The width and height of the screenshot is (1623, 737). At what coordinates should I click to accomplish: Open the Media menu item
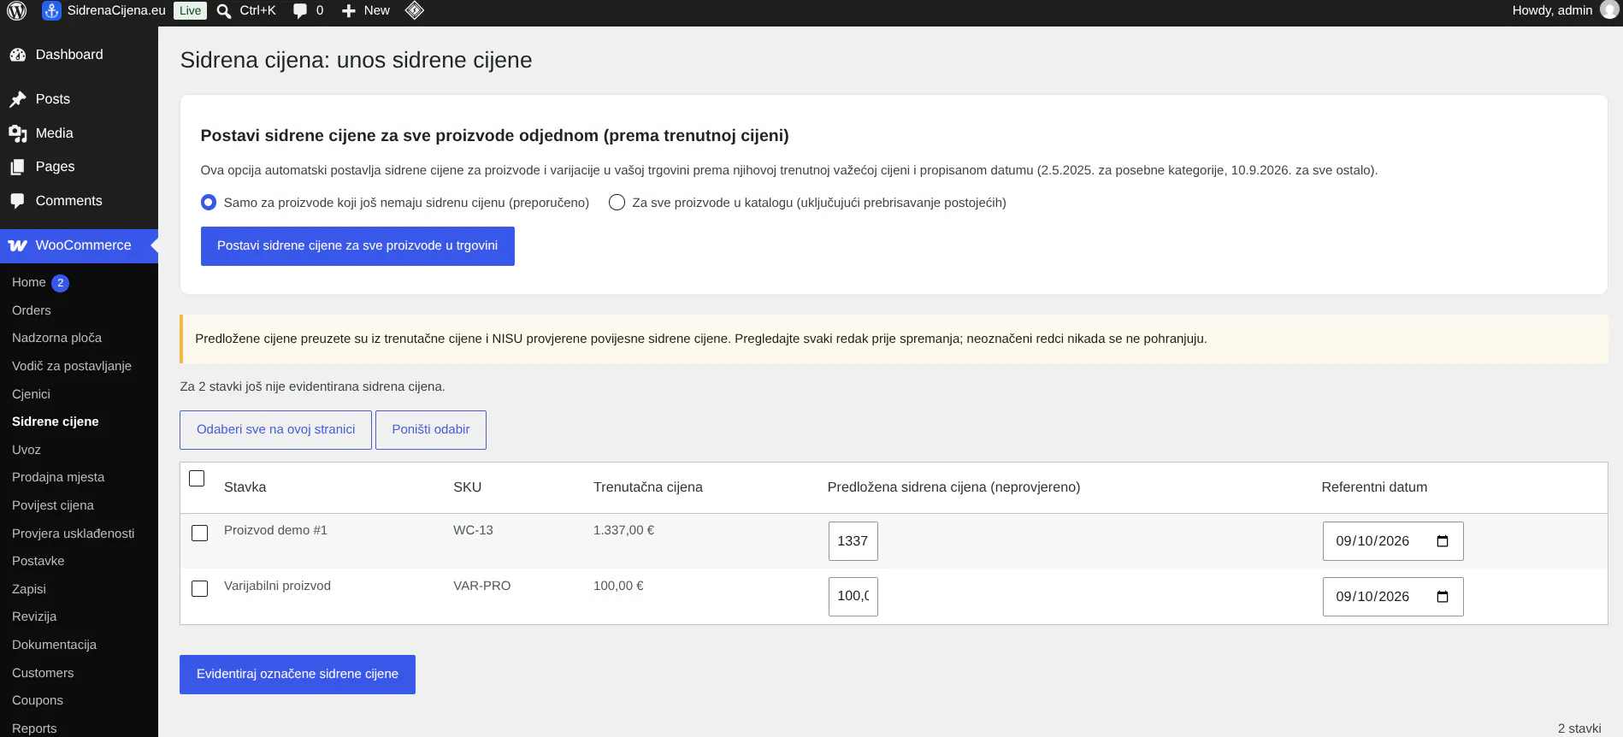pyautogui.click(x=79, y=133)
